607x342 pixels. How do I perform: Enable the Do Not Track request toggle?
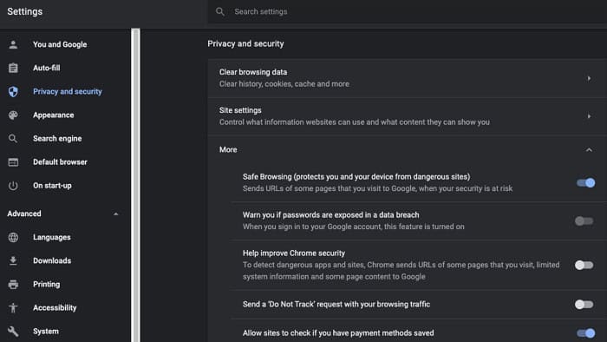click(584, 305)
